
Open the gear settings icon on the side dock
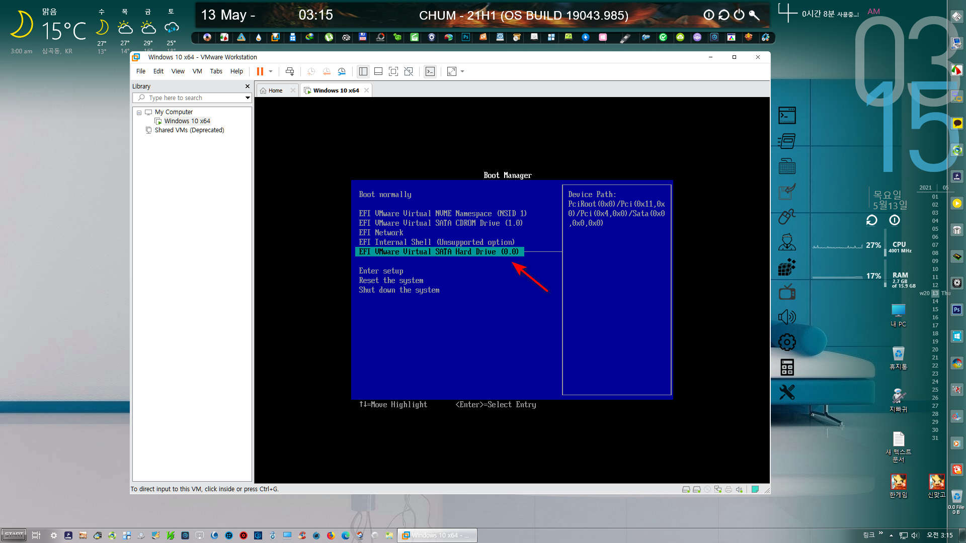click(787, 342)
